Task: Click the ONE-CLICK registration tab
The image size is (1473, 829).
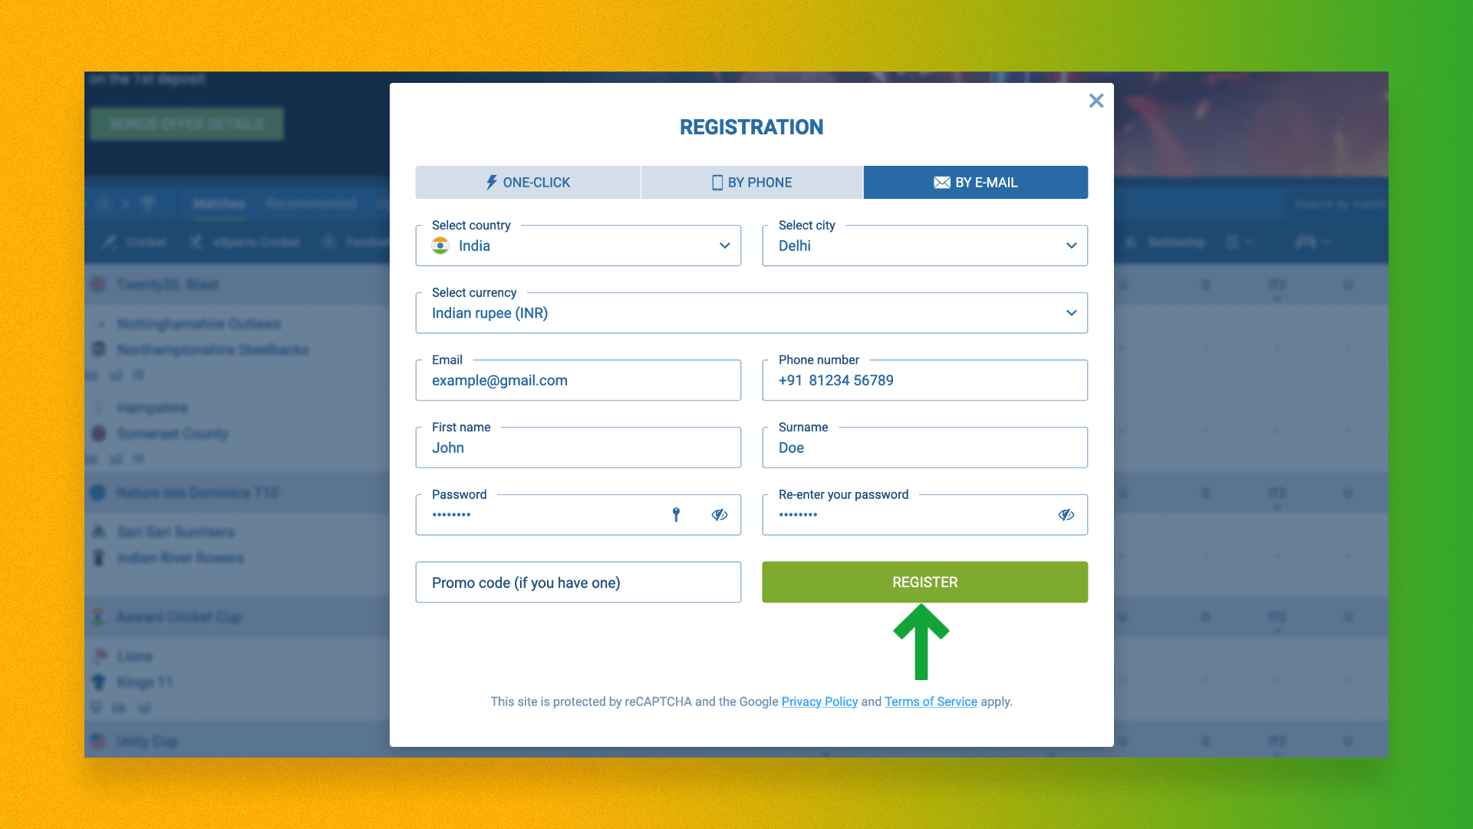Action: point(527,182)
